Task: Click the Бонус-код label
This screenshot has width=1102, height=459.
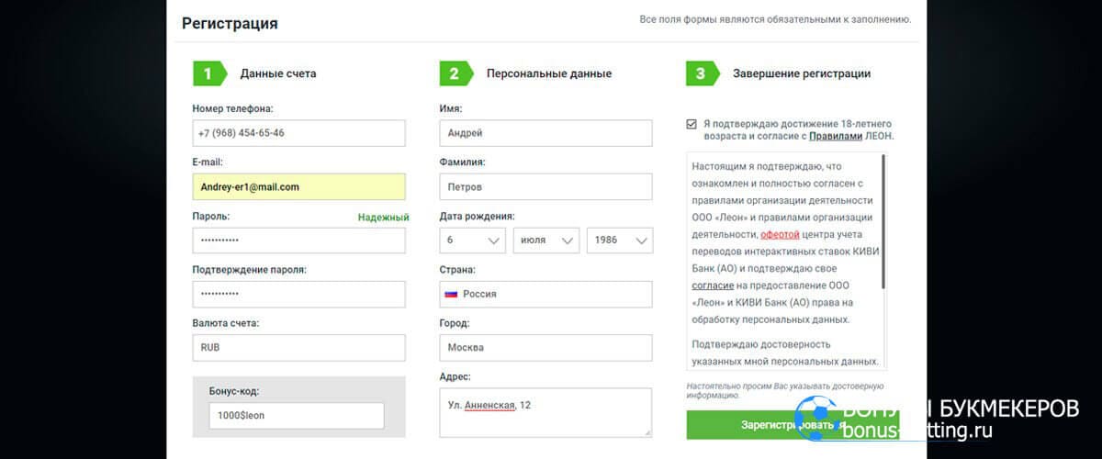Action: 234,391
